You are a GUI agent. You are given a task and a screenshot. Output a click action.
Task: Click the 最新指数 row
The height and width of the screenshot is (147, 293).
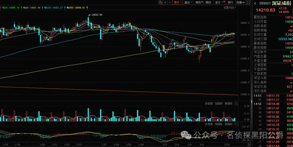[x=273, y=17]
